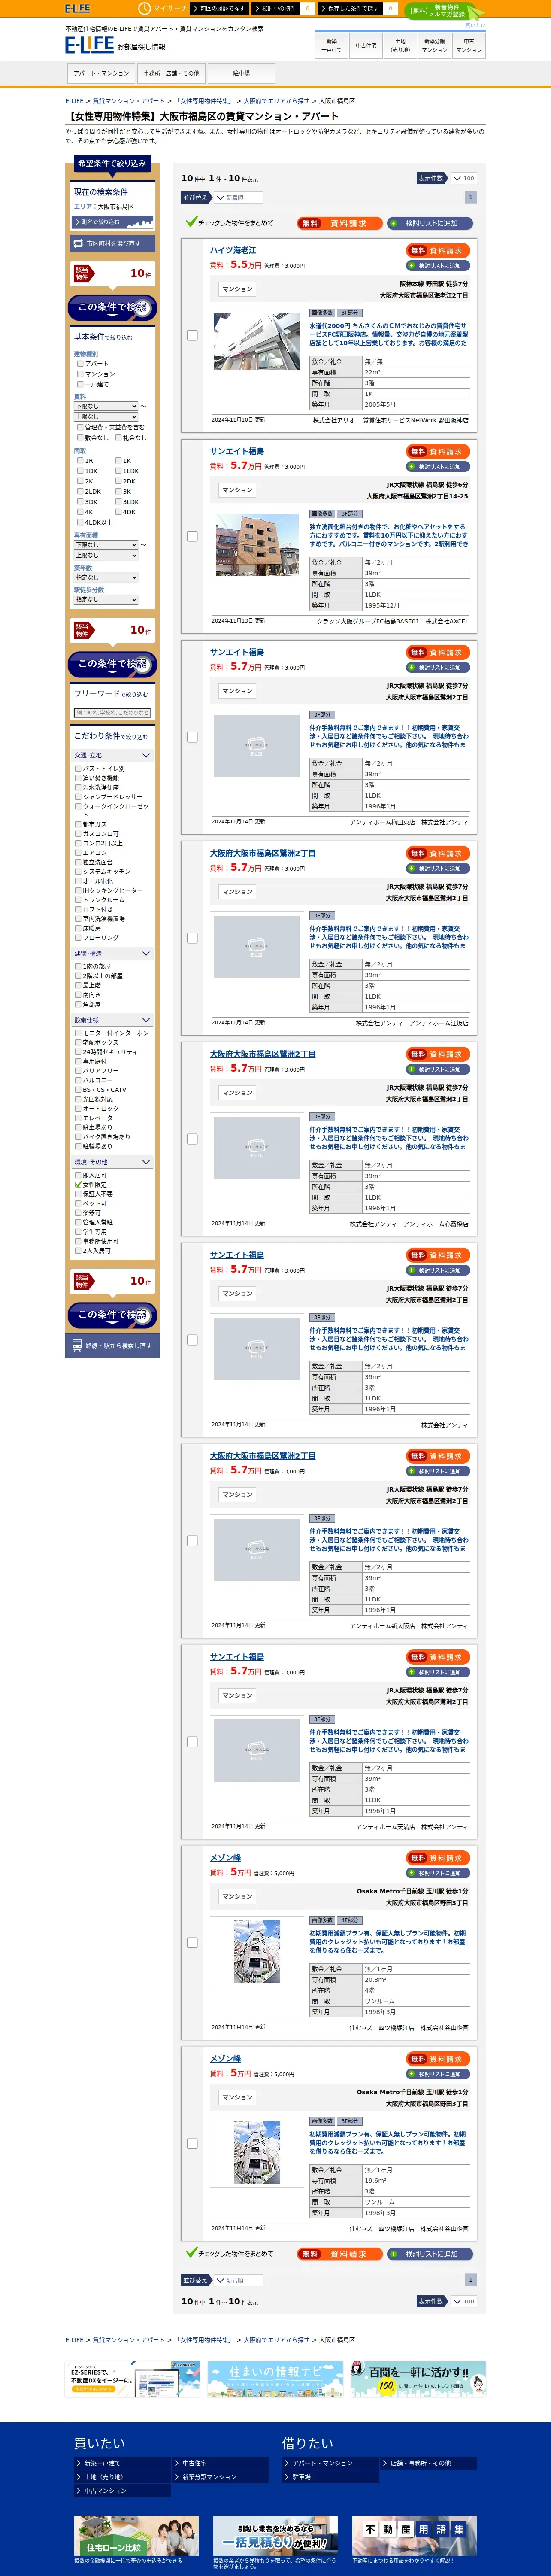
Task: Check the 1LDK layout checkbox
Action: [x=119, y=470]
